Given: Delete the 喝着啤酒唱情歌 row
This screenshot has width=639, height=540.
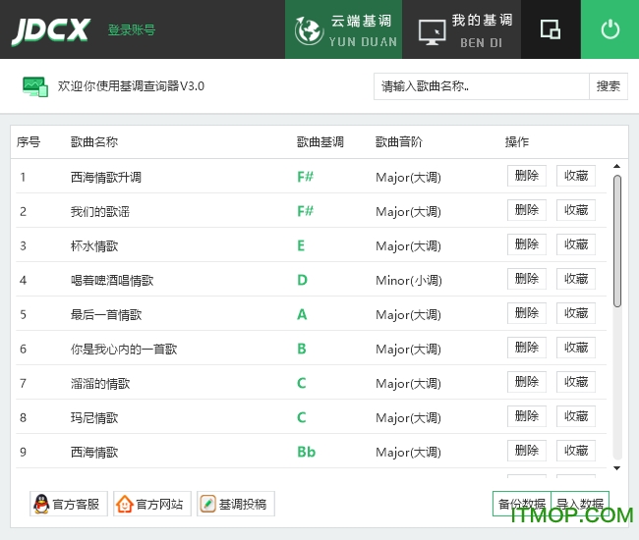Looking at the screenshot, I should tap(527, 279).
